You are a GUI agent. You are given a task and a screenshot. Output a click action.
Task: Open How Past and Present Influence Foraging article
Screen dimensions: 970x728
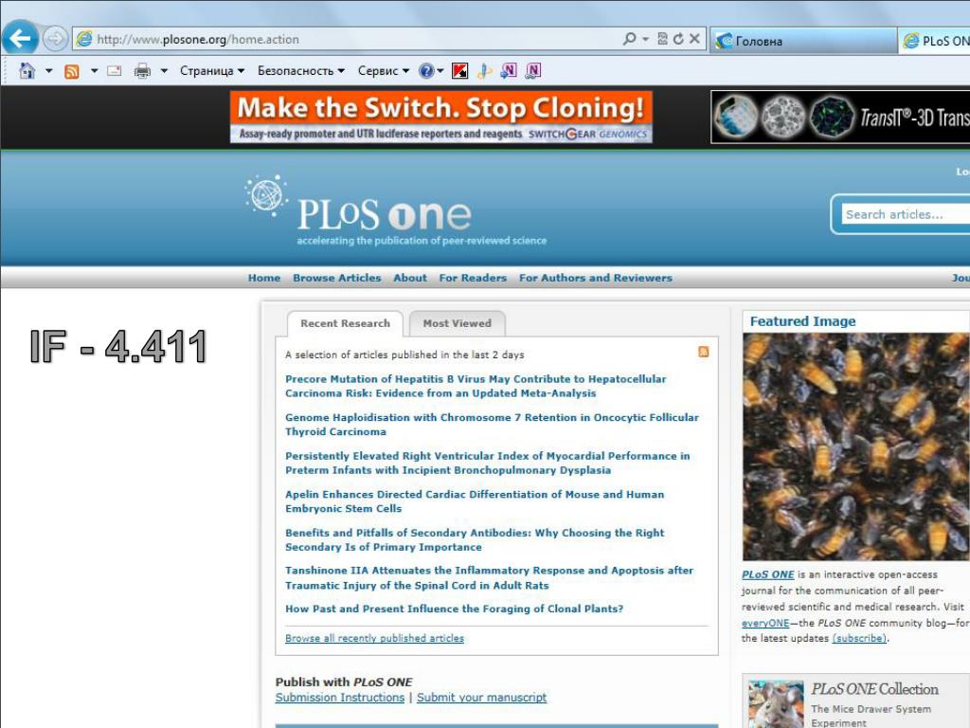pyautogui.click(x=454, y=609)
